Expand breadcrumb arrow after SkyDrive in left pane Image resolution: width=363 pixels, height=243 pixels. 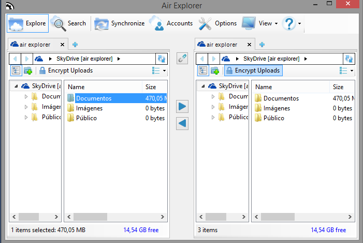click(x=119, y=59)
